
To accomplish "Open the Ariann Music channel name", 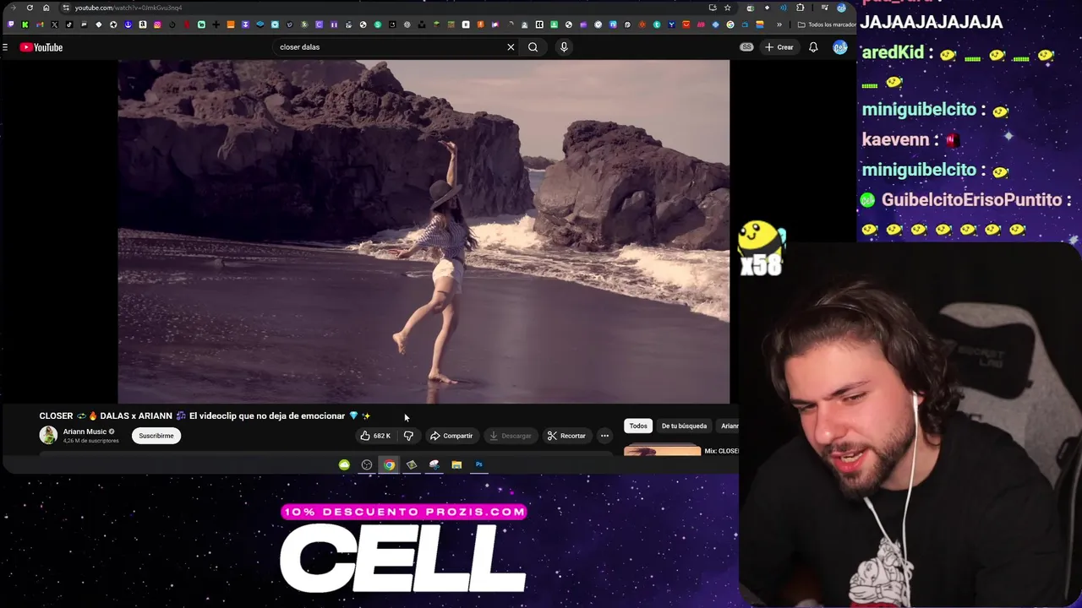I will click(x=85, y=432).
